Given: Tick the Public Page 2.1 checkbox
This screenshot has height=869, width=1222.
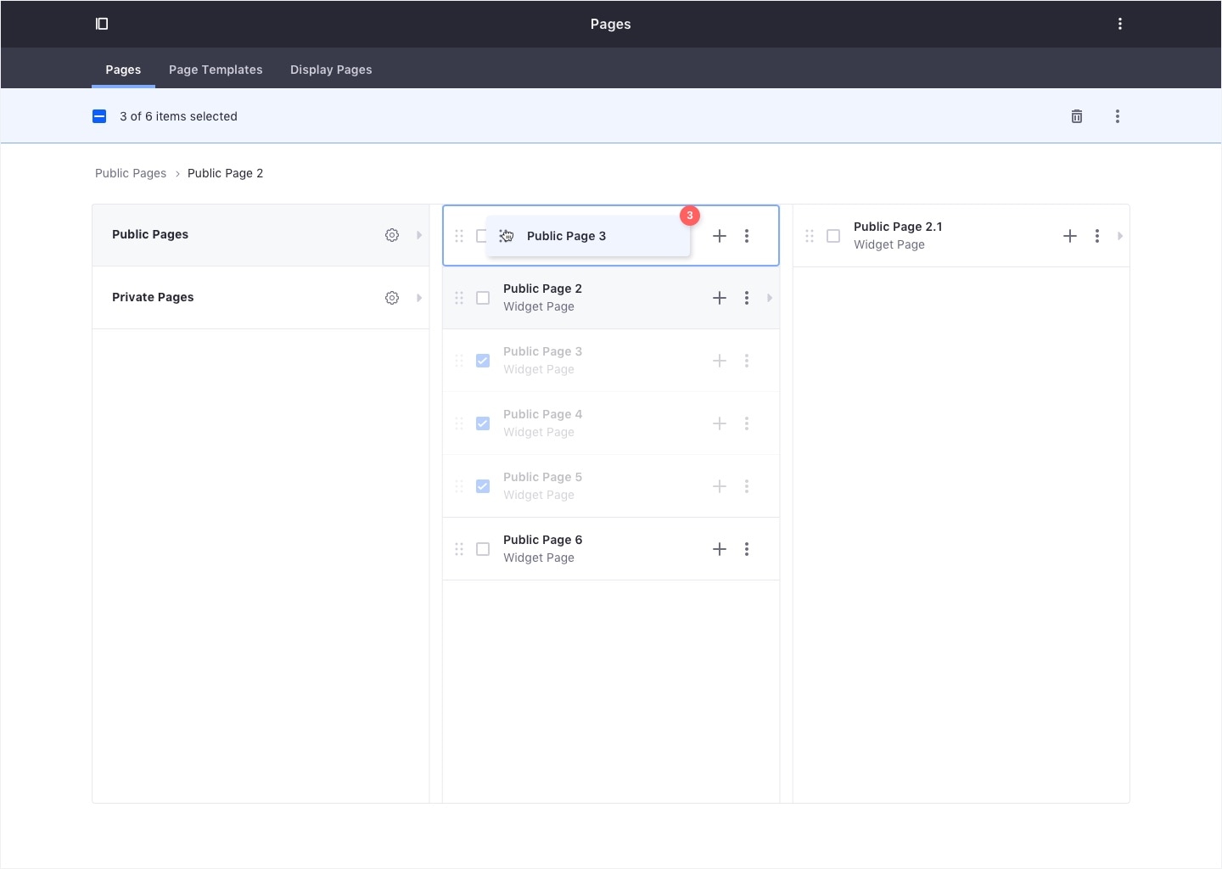Looking at the screenshot, I should pyautogui.click(x=833, y=236).
